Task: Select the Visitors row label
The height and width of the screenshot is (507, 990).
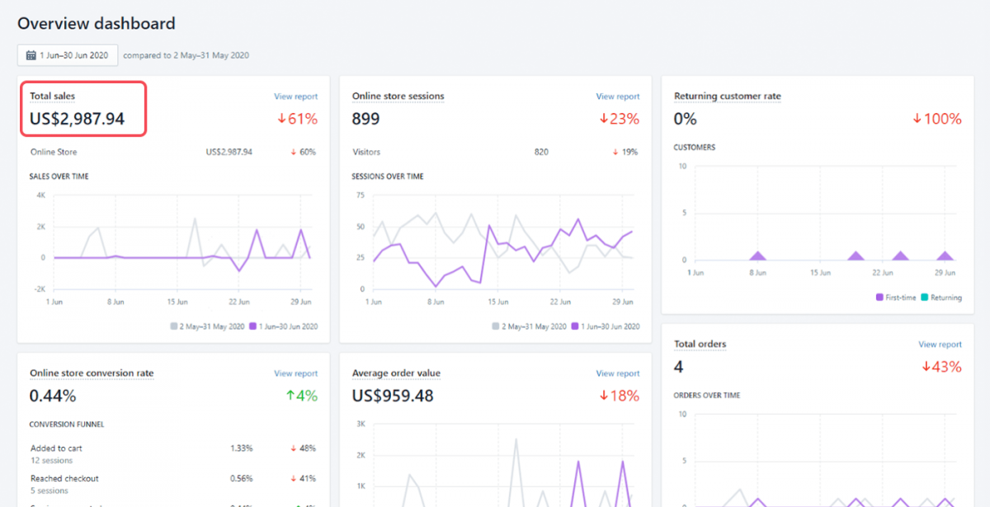Action: point(366,152)
